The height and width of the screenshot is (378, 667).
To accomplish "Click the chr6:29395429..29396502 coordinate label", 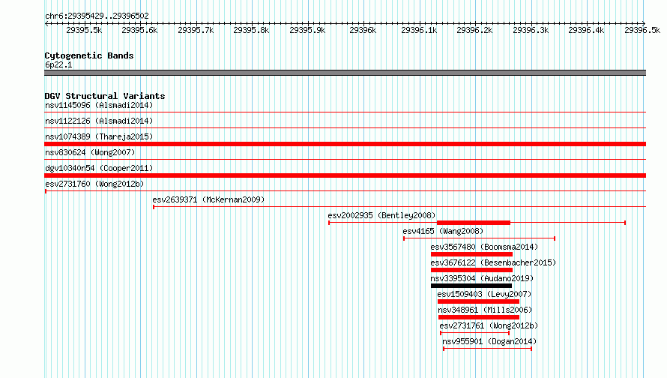I will point(97,16).
